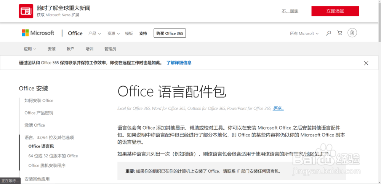Open the 了解详细信息 link

179,63
